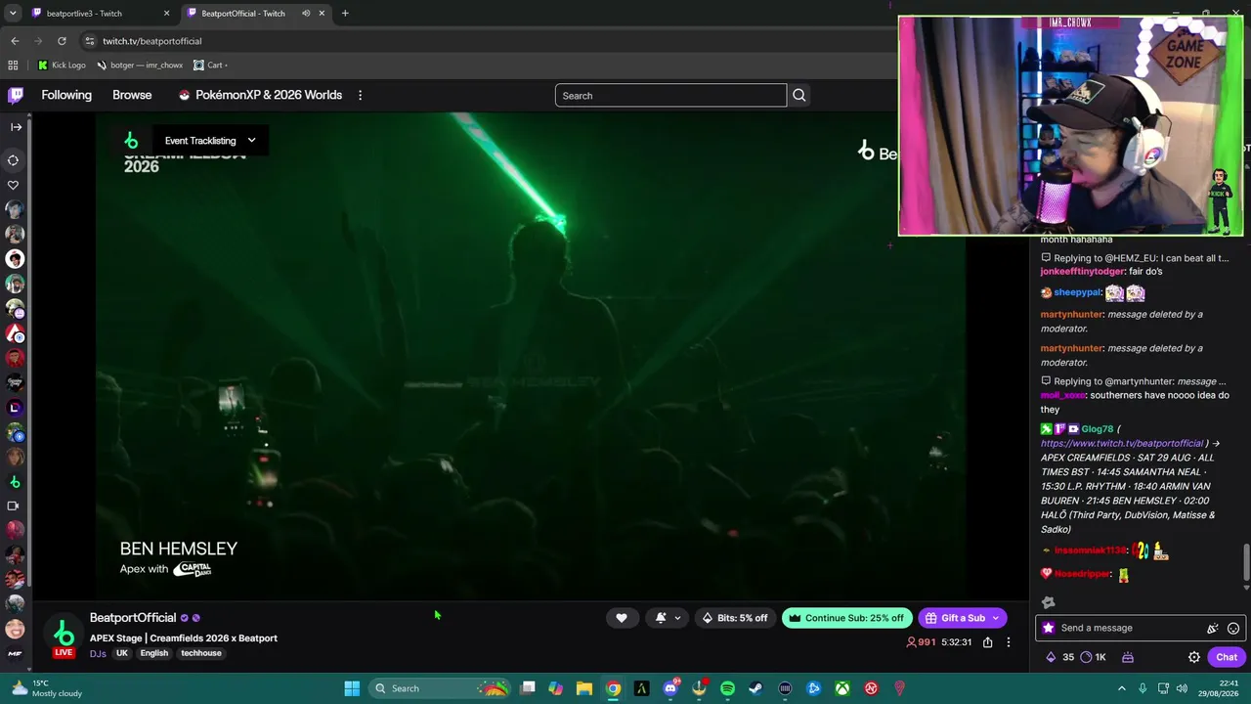Open the emote picker smiley
The width and height of the screenshot is (1251, 704).
[1233, 629]
